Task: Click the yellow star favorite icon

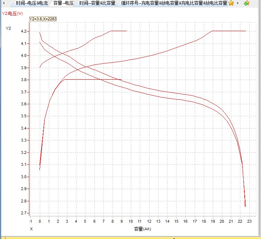Action: point(231,3)
